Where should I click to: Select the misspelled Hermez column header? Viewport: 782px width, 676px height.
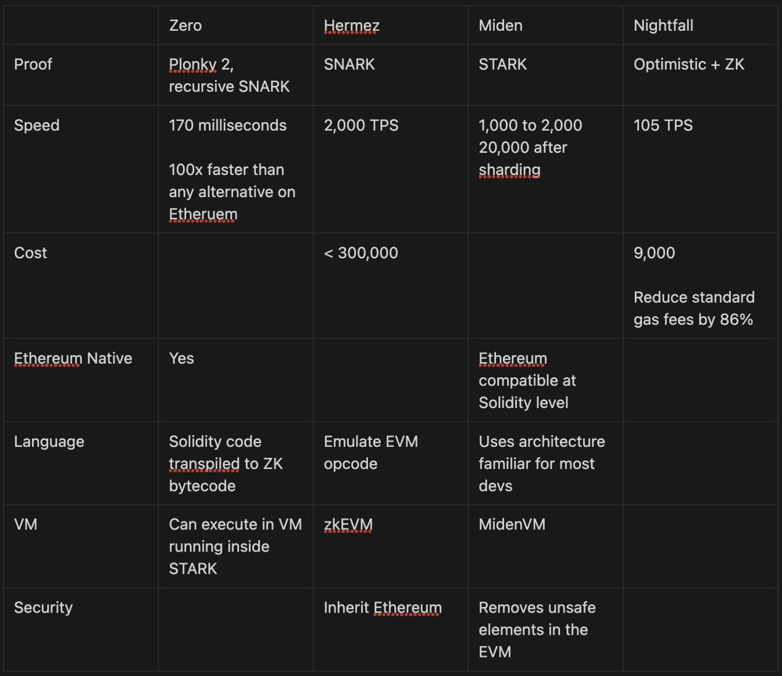click(x=351, y=25)
